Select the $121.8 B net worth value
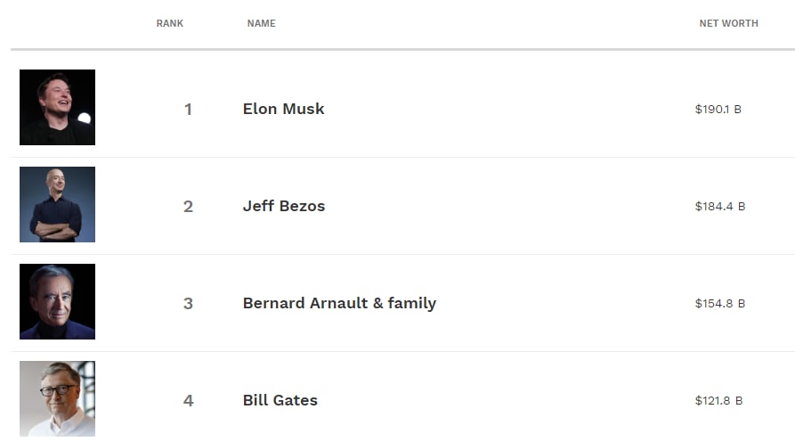Viewport: 795px width, 442px height. [718, 401]
